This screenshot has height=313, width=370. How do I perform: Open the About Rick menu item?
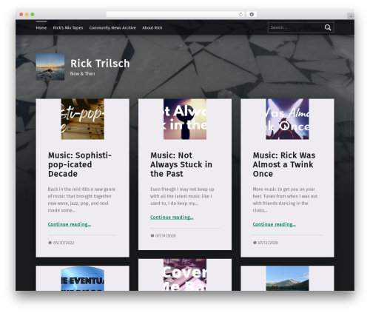click(152, 27)
